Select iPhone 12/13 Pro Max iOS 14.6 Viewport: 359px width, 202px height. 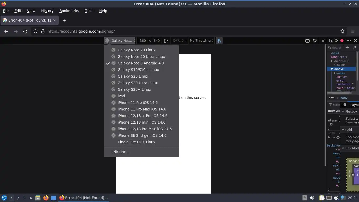[x=141, y=129]
